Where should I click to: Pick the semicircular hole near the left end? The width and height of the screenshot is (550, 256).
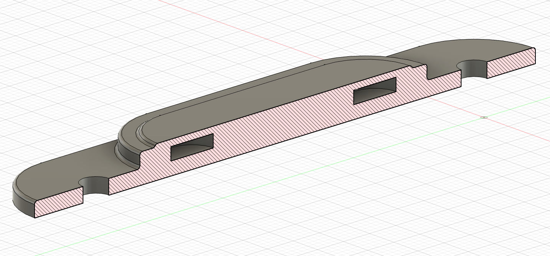click(95, 185)
